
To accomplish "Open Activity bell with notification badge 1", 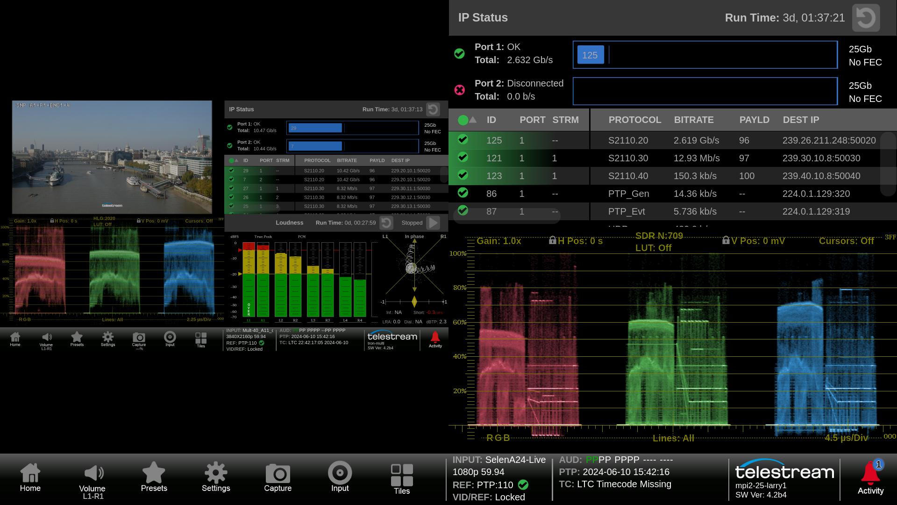I will (x=870, y=478).
